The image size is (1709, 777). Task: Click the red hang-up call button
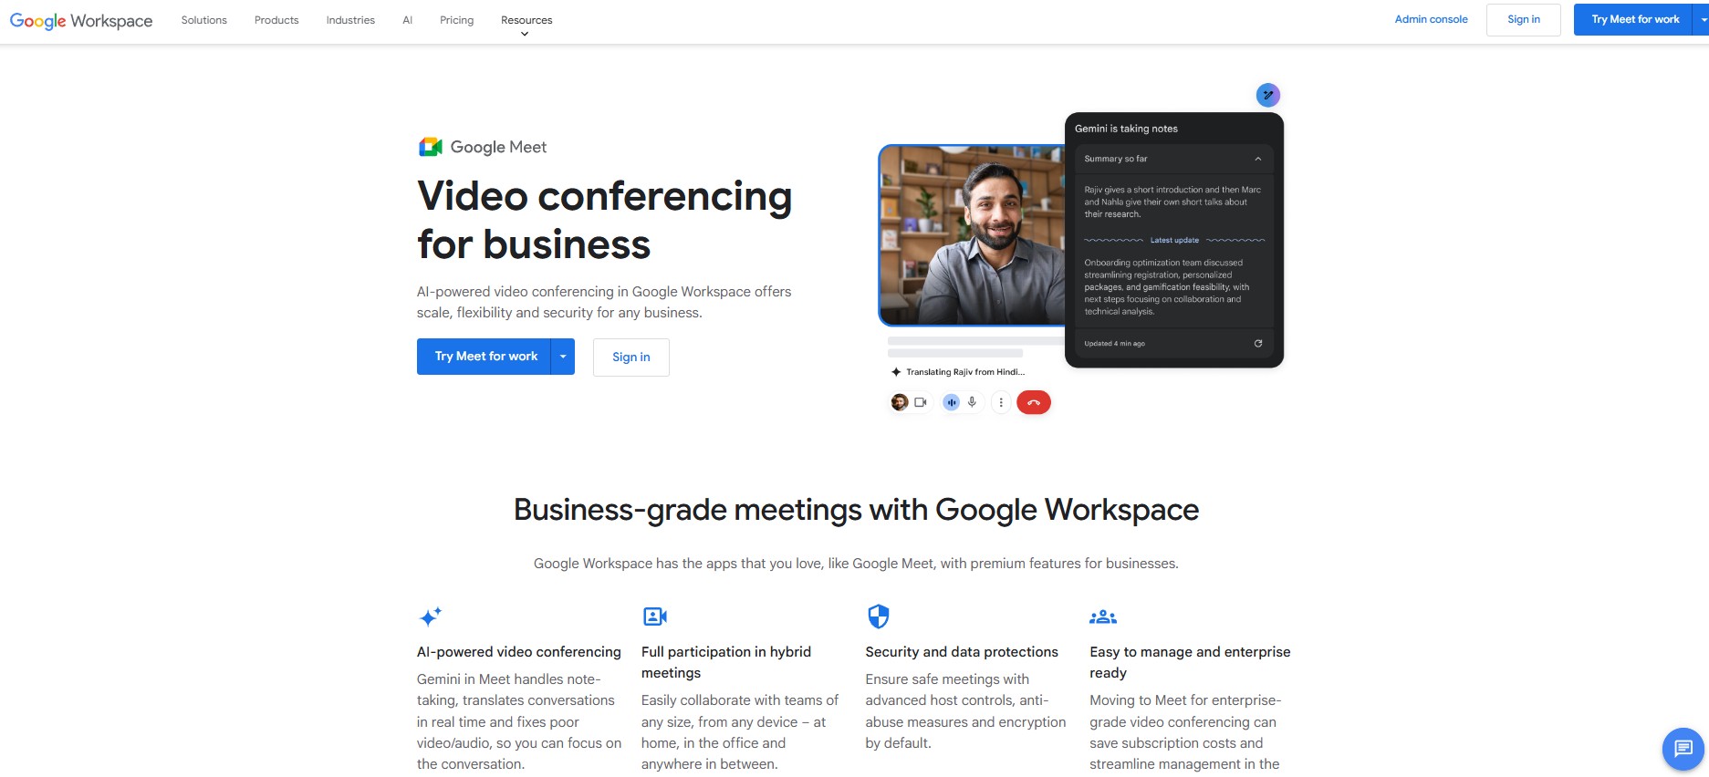coord(1034,402)
